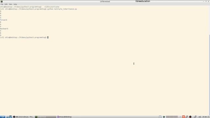This screenshot has height=118, width=210.
Task: Click the 'Forward' output line in terminal
Action: click(4, 20)
